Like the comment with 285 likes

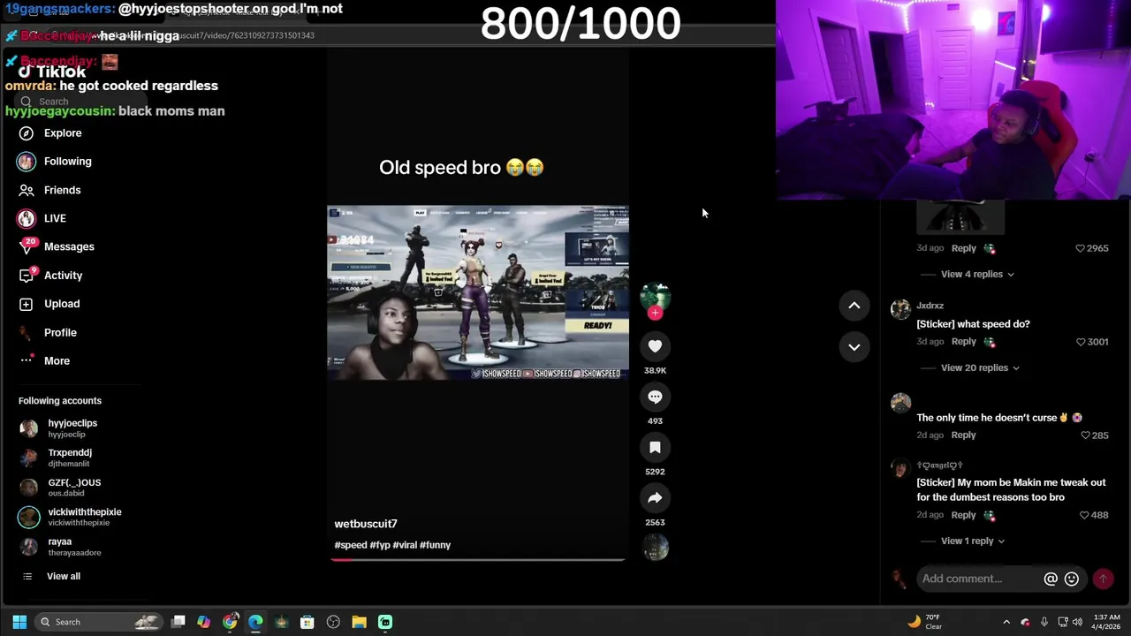pos(1086,435)
